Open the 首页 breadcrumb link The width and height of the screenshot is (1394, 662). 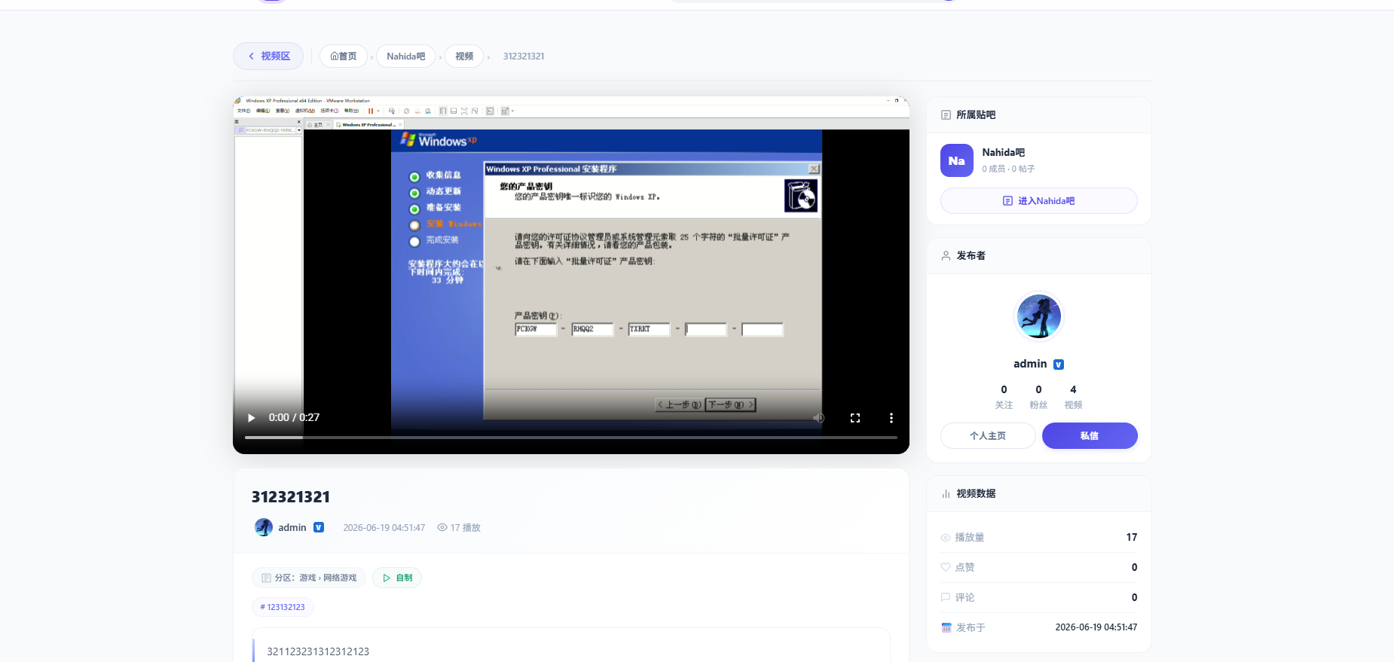click(x=344, y=56)
